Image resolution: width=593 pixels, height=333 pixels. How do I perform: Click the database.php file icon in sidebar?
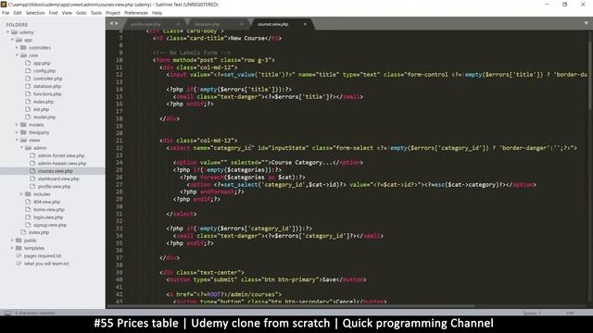(28, 86)
